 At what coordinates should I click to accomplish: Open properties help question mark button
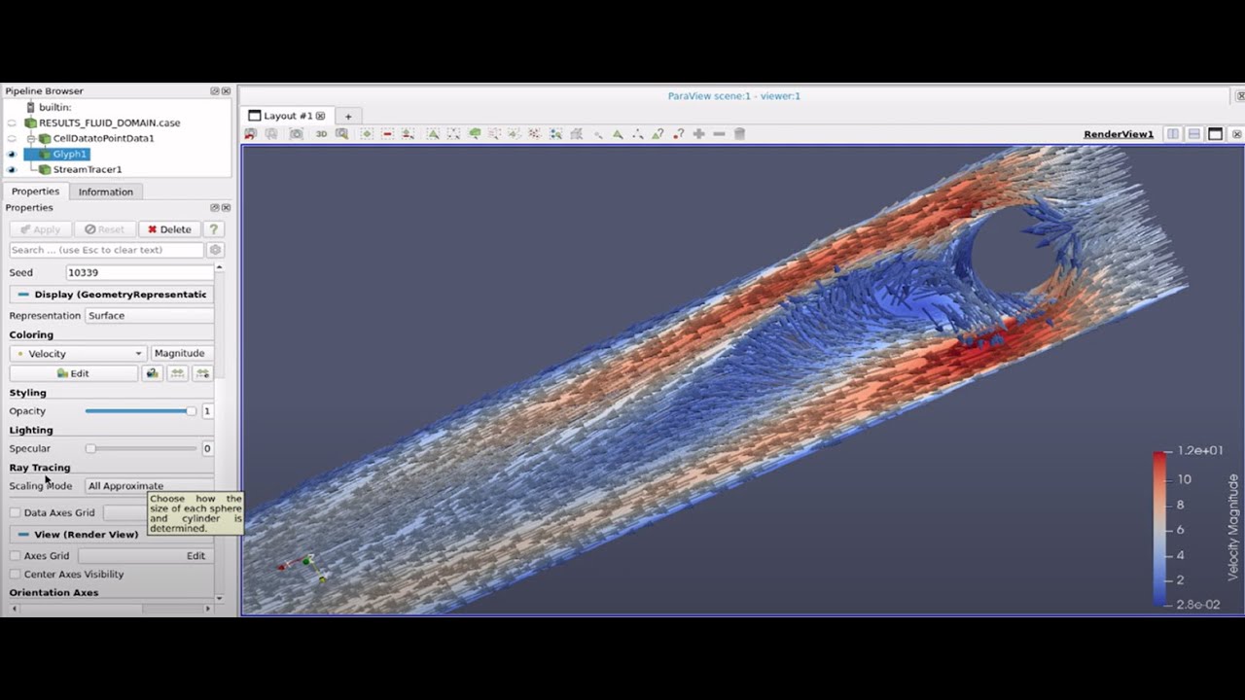[213, 229]
